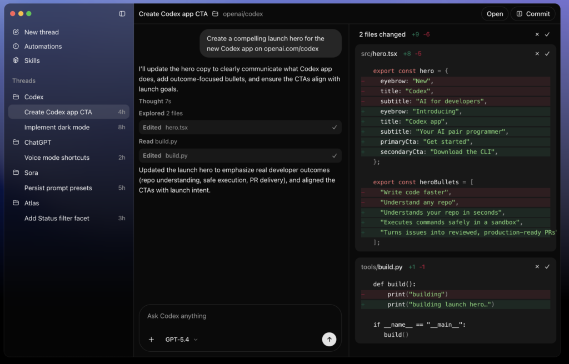Image resolution: width=569 pixels, height=364 pixels.
Task: Click the folder icon next to ChatGPT thread
Action: point(17,142)
